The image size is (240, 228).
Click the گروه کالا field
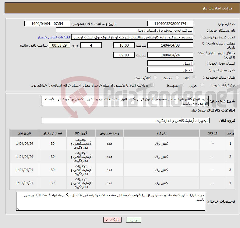[x=126, y=120]
